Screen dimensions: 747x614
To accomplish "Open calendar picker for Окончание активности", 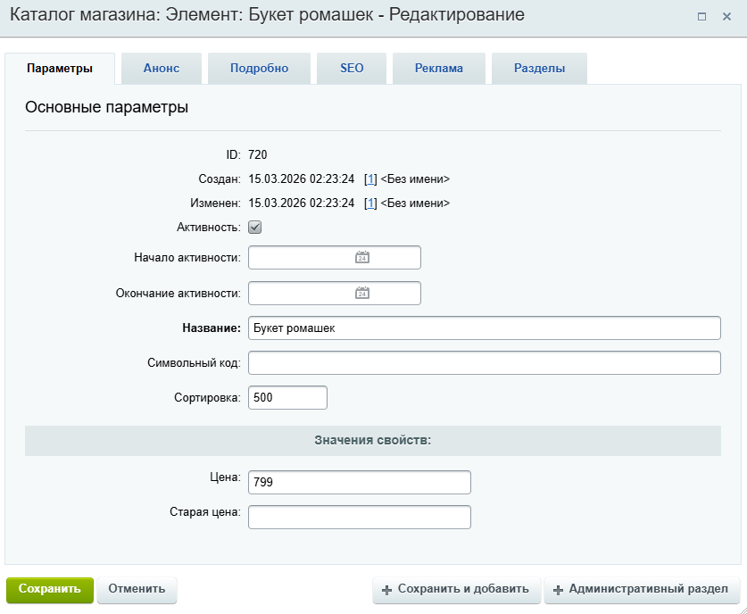I will [362, 293].
